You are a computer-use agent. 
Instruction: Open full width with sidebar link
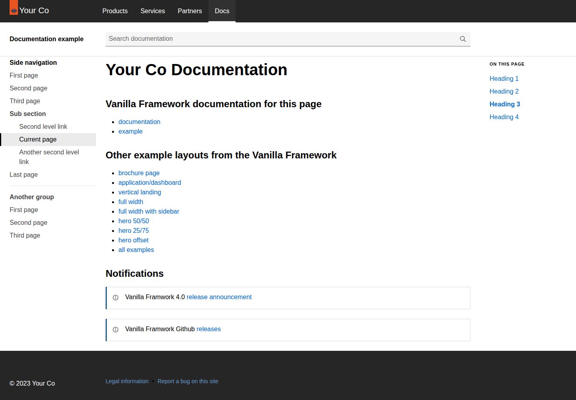pos(149,211)
